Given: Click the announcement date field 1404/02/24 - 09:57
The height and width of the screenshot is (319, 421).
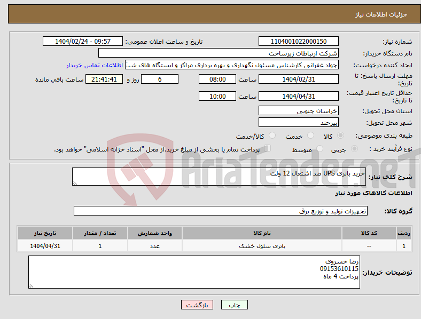Looking at the screenshot, I should coord(83,41).
